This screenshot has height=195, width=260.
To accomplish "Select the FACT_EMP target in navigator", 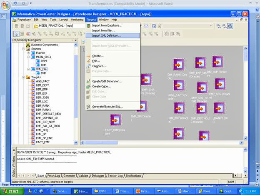I will [x=42, y=142].
